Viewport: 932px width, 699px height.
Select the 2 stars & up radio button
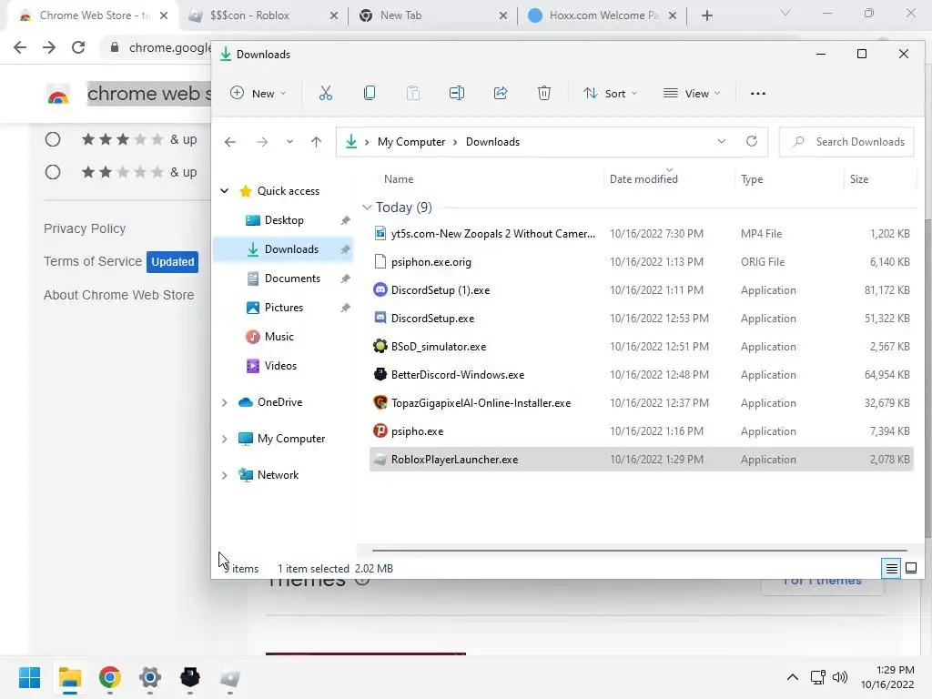click(53, 172)
